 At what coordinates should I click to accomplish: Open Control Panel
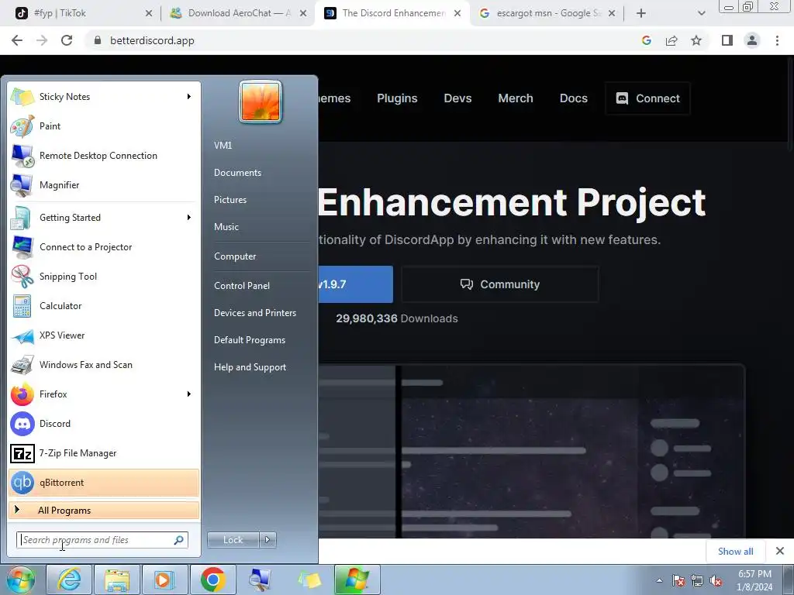coord(242,285)
